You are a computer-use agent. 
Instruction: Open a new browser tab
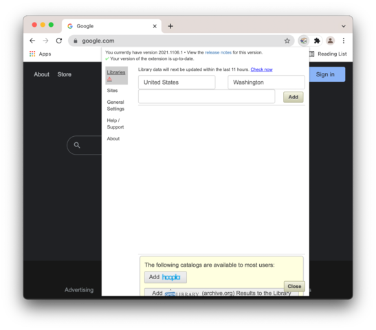170,26
